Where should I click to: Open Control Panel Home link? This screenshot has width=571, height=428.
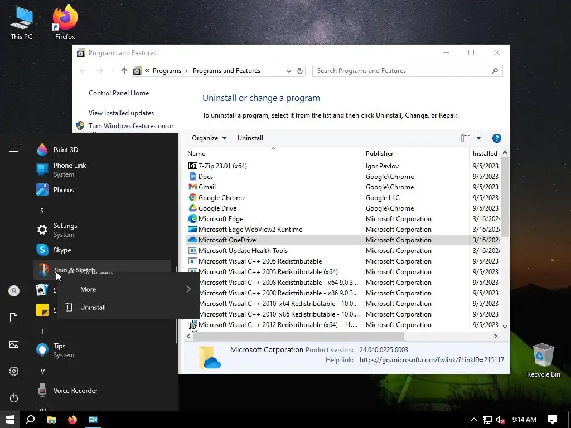coord(119,93)
